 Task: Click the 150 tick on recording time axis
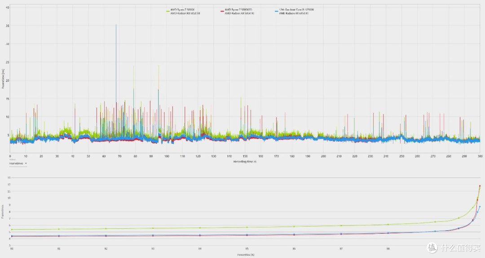click(x=245, y=156)
